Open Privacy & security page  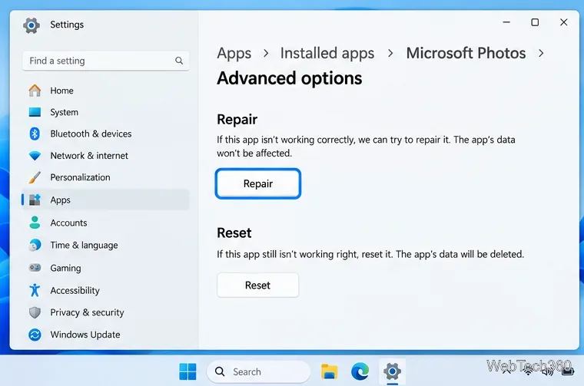(x=87, y=312)
